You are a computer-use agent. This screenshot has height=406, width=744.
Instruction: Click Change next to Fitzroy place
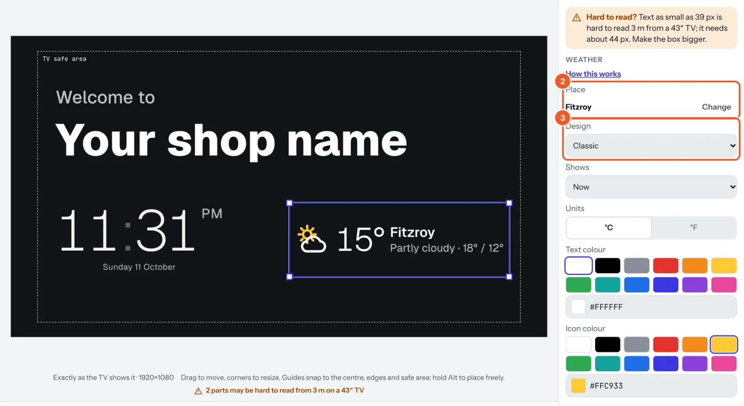pos(716,107)
